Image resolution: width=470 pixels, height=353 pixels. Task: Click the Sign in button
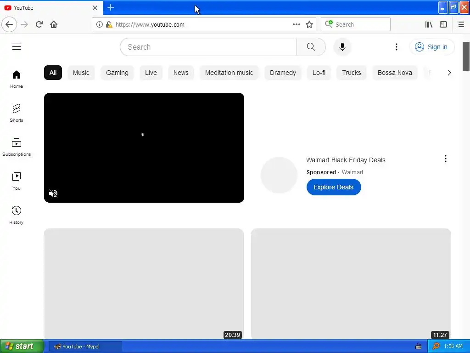pos(432,47)
